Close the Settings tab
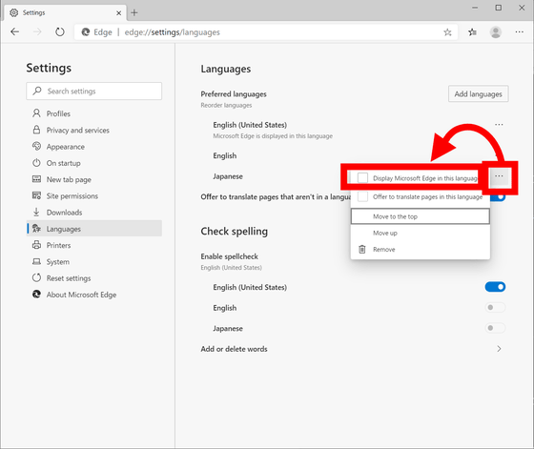The height and width of the screenshot is (449, 534). click(118, 13)
